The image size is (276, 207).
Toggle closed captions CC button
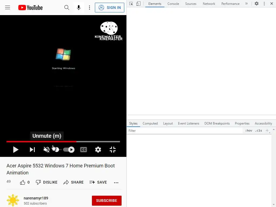[84, 150]
